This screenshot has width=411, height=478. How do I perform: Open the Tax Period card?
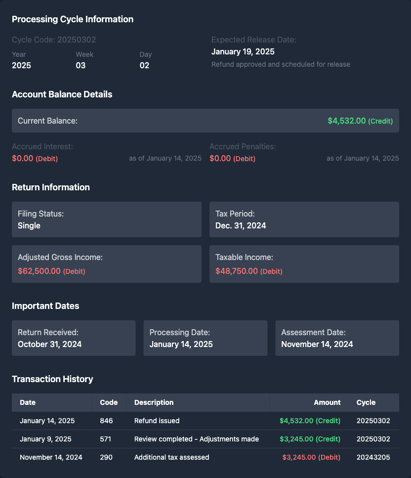click(x=304, y=219)
